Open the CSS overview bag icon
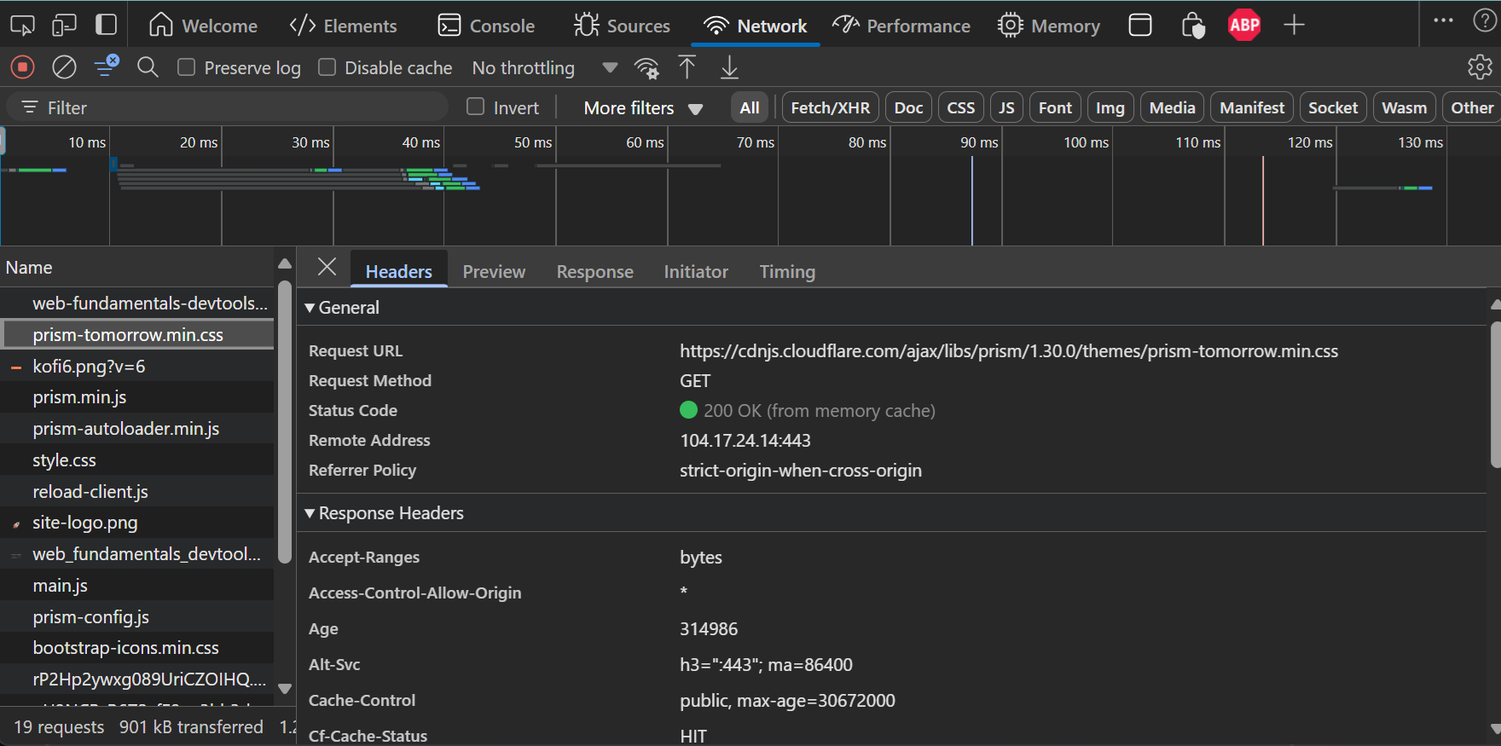 pyautogui.click(x=1192, y=26)
